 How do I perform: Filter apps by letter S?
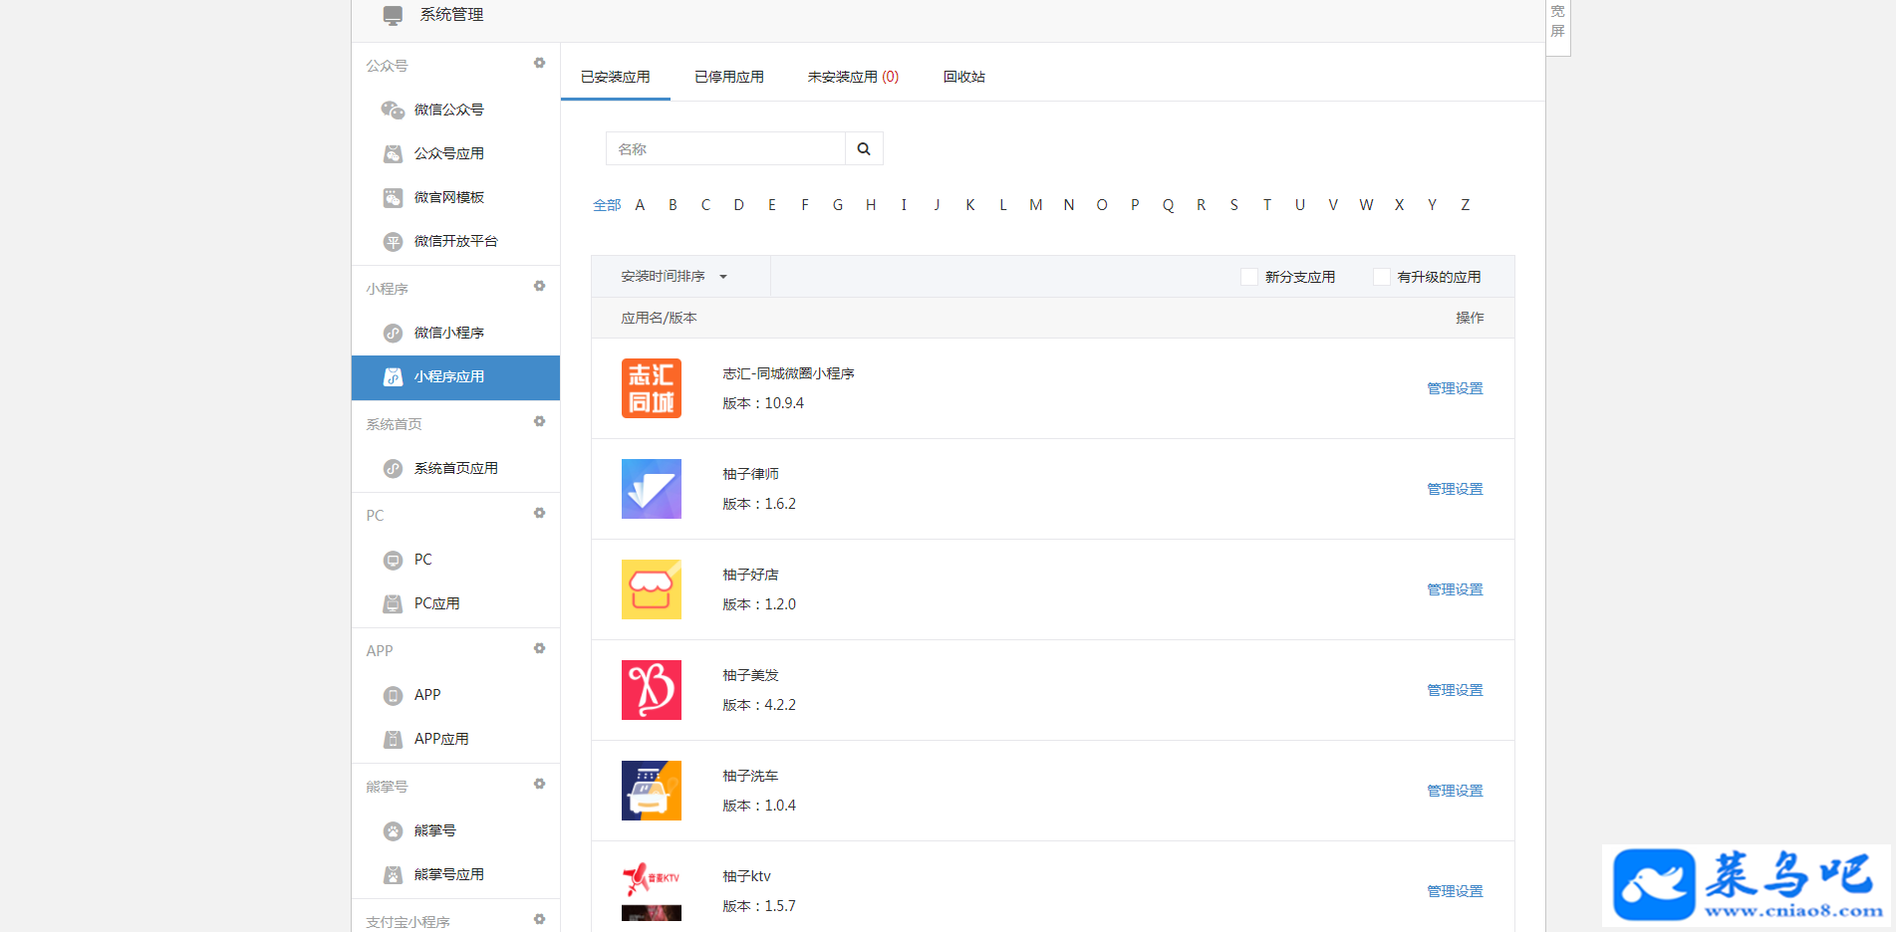tap(1233, 205)
